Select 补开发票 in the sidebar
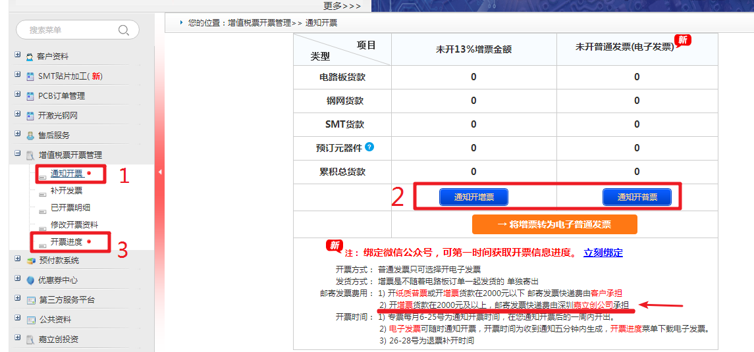754x352 pixels. click(67, 191)
